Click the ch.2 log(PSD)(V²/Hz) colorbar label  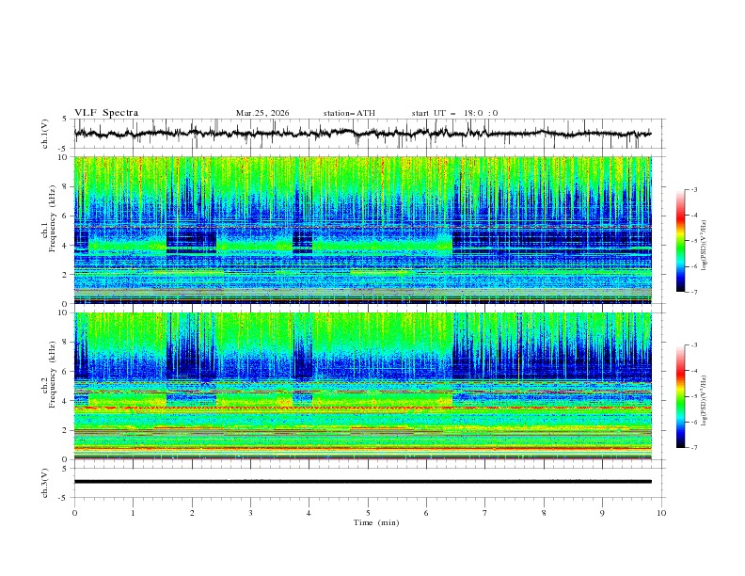pos(704,400)
